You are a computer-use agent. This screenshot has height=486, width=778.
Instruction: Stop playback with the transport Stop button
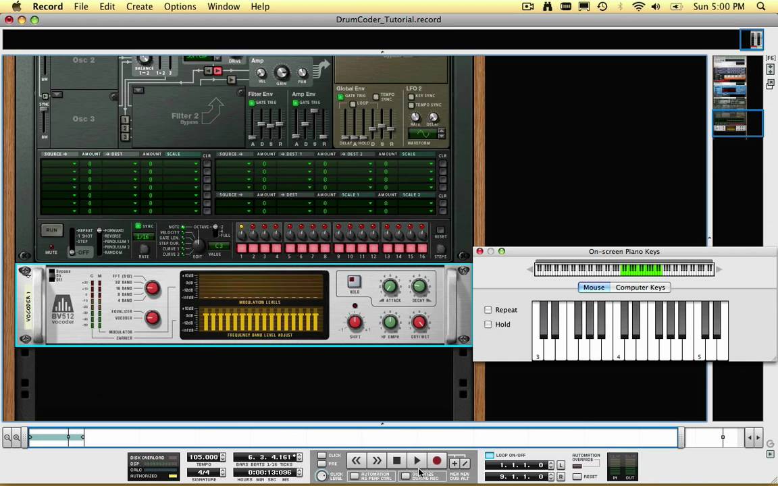tap(396, 461)
